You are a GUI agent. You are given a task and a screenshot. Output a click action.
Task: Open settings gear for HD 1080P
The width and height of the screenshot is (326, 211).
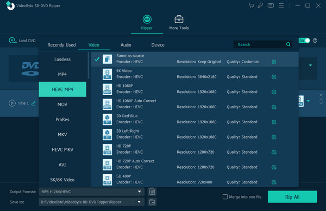click(x=274, y=92)
